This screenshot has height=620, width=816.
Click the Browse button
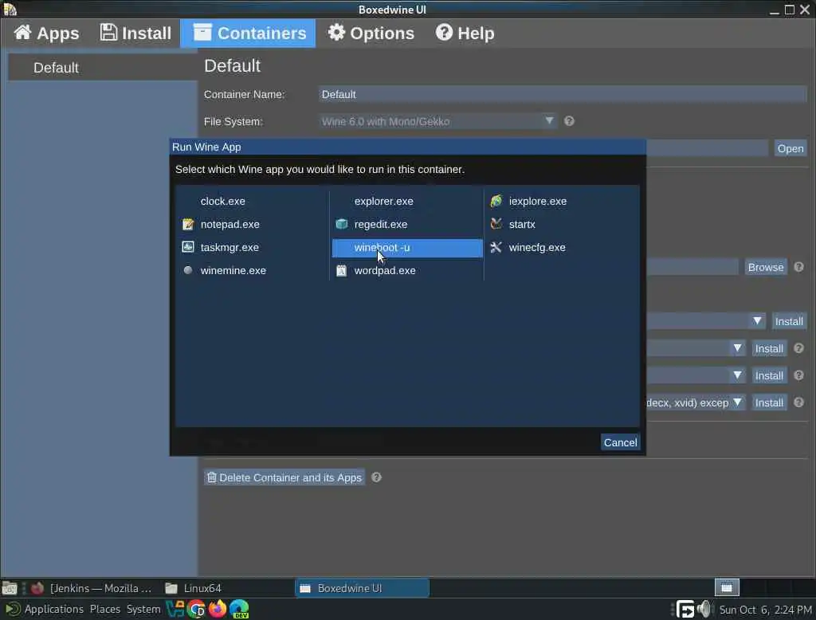click(765, 267)
